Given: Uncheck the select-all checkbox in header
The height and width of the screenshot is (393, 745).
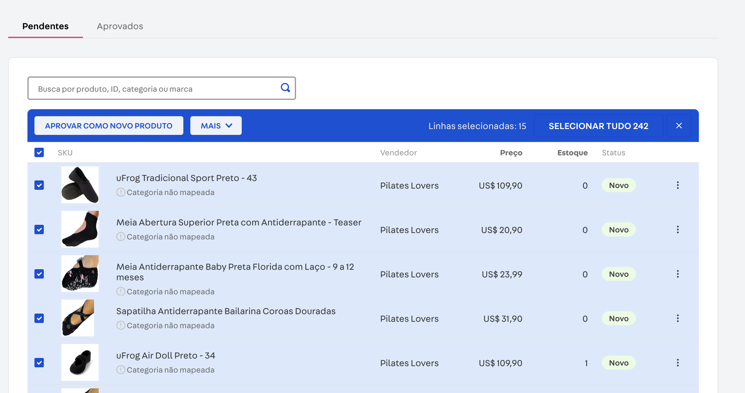Looking at the screenshot, I should pos(39,152).
